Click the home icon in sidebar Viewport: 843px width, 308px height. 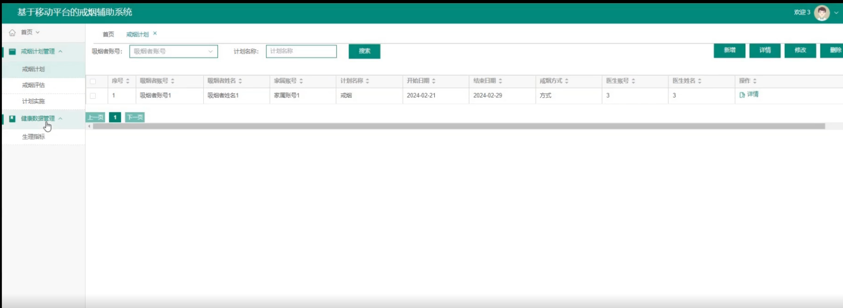tap(12, 33)
